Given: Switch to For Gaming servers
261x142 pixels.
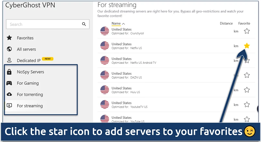Looking at the screenshot, I should (x=28, y=83).
